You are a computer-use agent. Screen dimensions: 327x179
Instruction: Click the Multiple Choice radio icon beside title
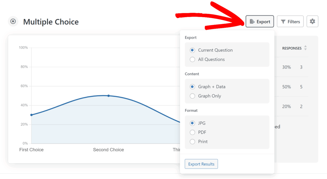(x=13, y=21)
